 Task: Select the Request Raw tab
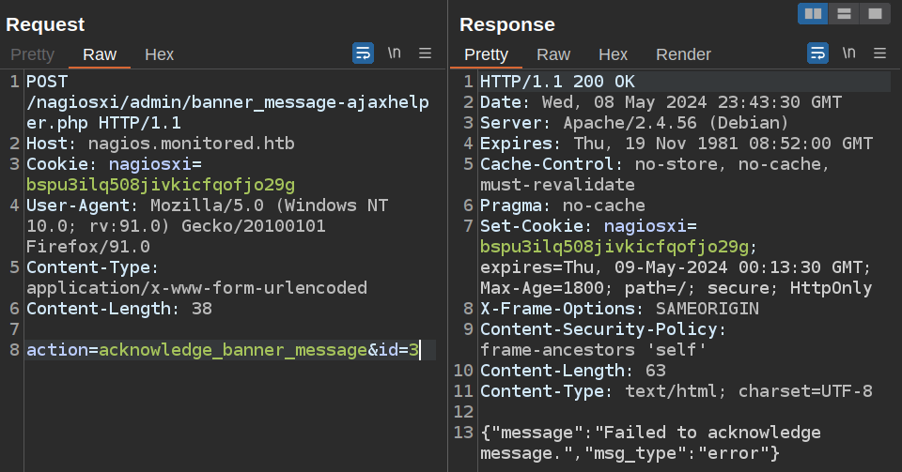(x=100, y=54)
